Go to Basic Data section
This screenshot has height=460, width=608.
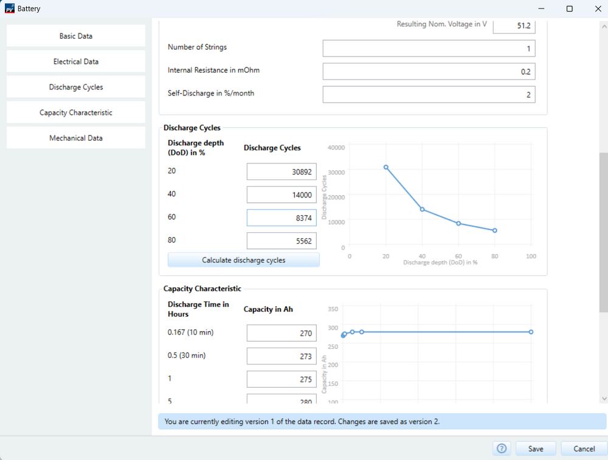(x=76, y=36)
